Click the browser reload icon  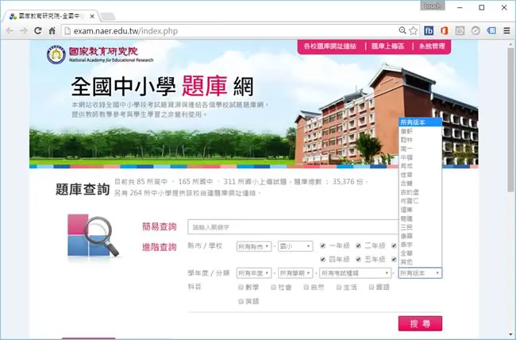point(38,31)
